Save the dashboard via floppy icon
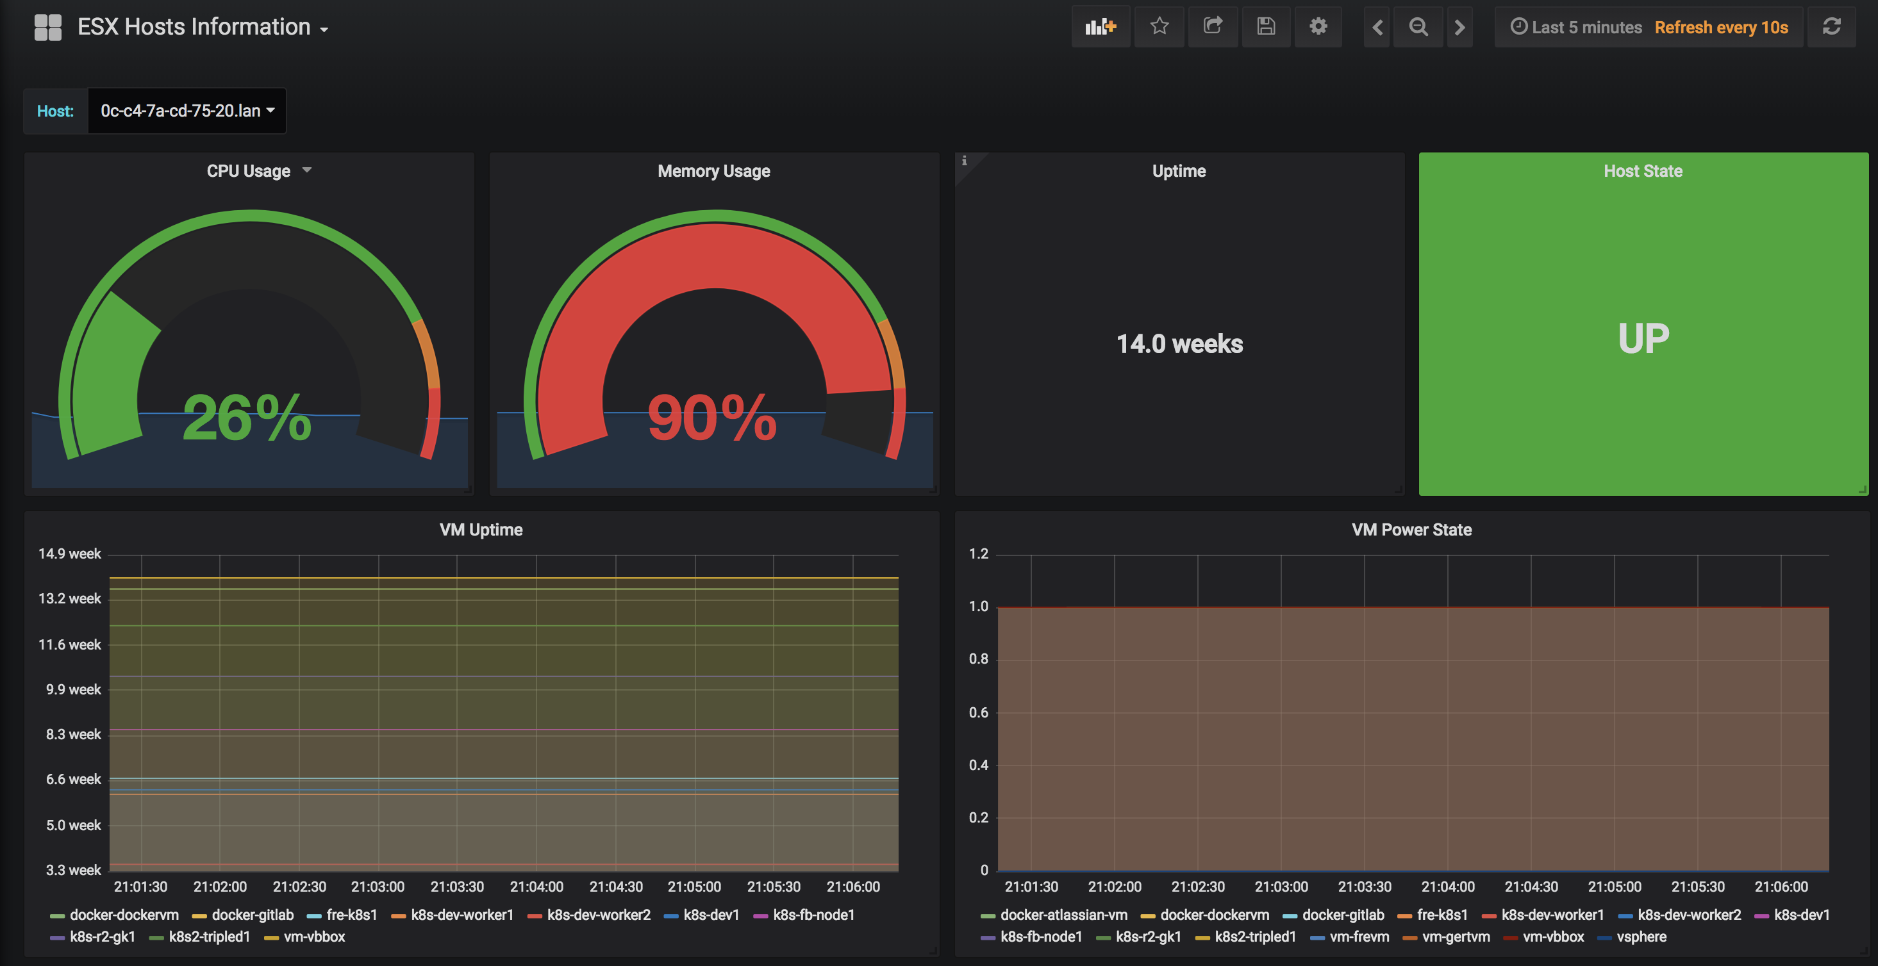This screenshot has height=966, width=1878. (x=1266, y=27)
